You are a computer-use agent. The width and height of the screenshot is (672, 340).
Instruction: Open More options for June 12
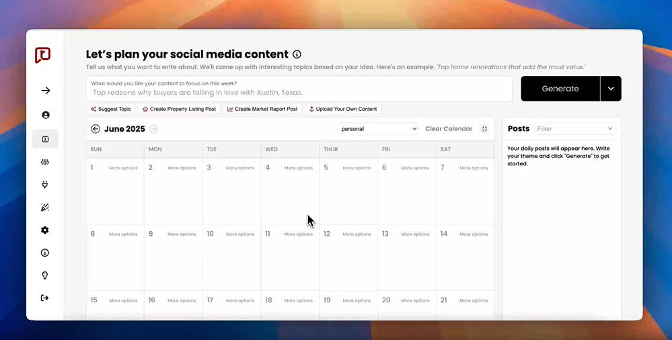click(357, 235)
